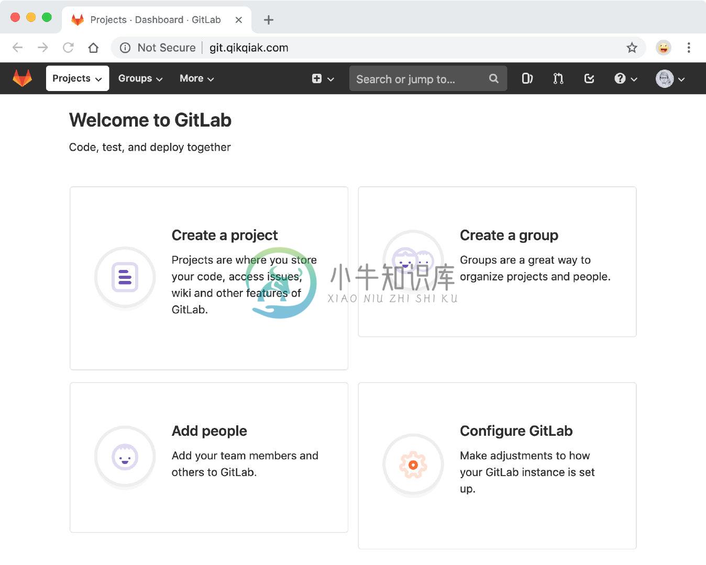Screen dimensions: 706x565
Task: Click the plus new item icon
Action: click(317, 78)
